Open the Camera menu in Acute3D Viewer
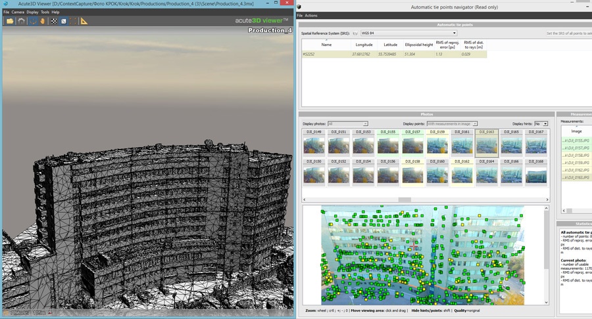The height and width of the screenshot is (319, 592). (x=18, y=12)
